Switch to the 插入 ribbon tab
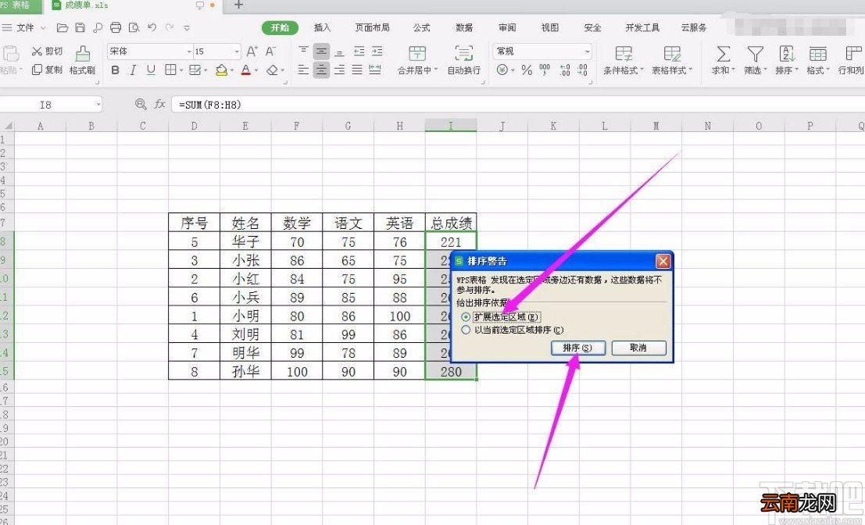Viewport: 865px width, 525px height. tap(322, 27)
